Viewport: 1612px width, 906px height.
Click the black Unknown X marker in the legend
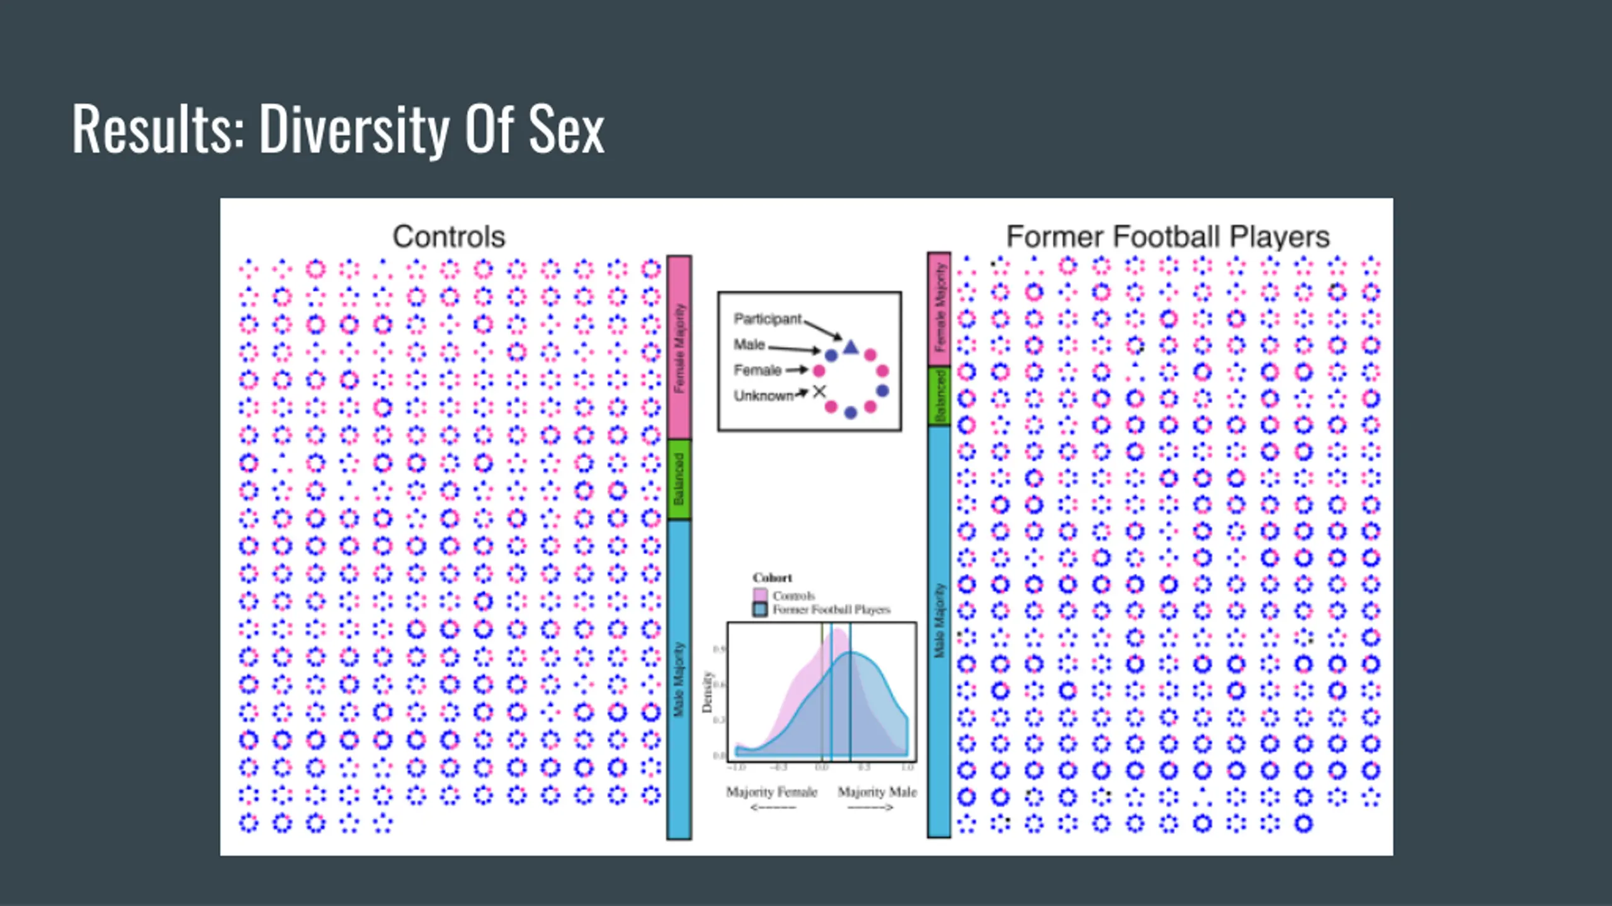click(x=819, y=392)
